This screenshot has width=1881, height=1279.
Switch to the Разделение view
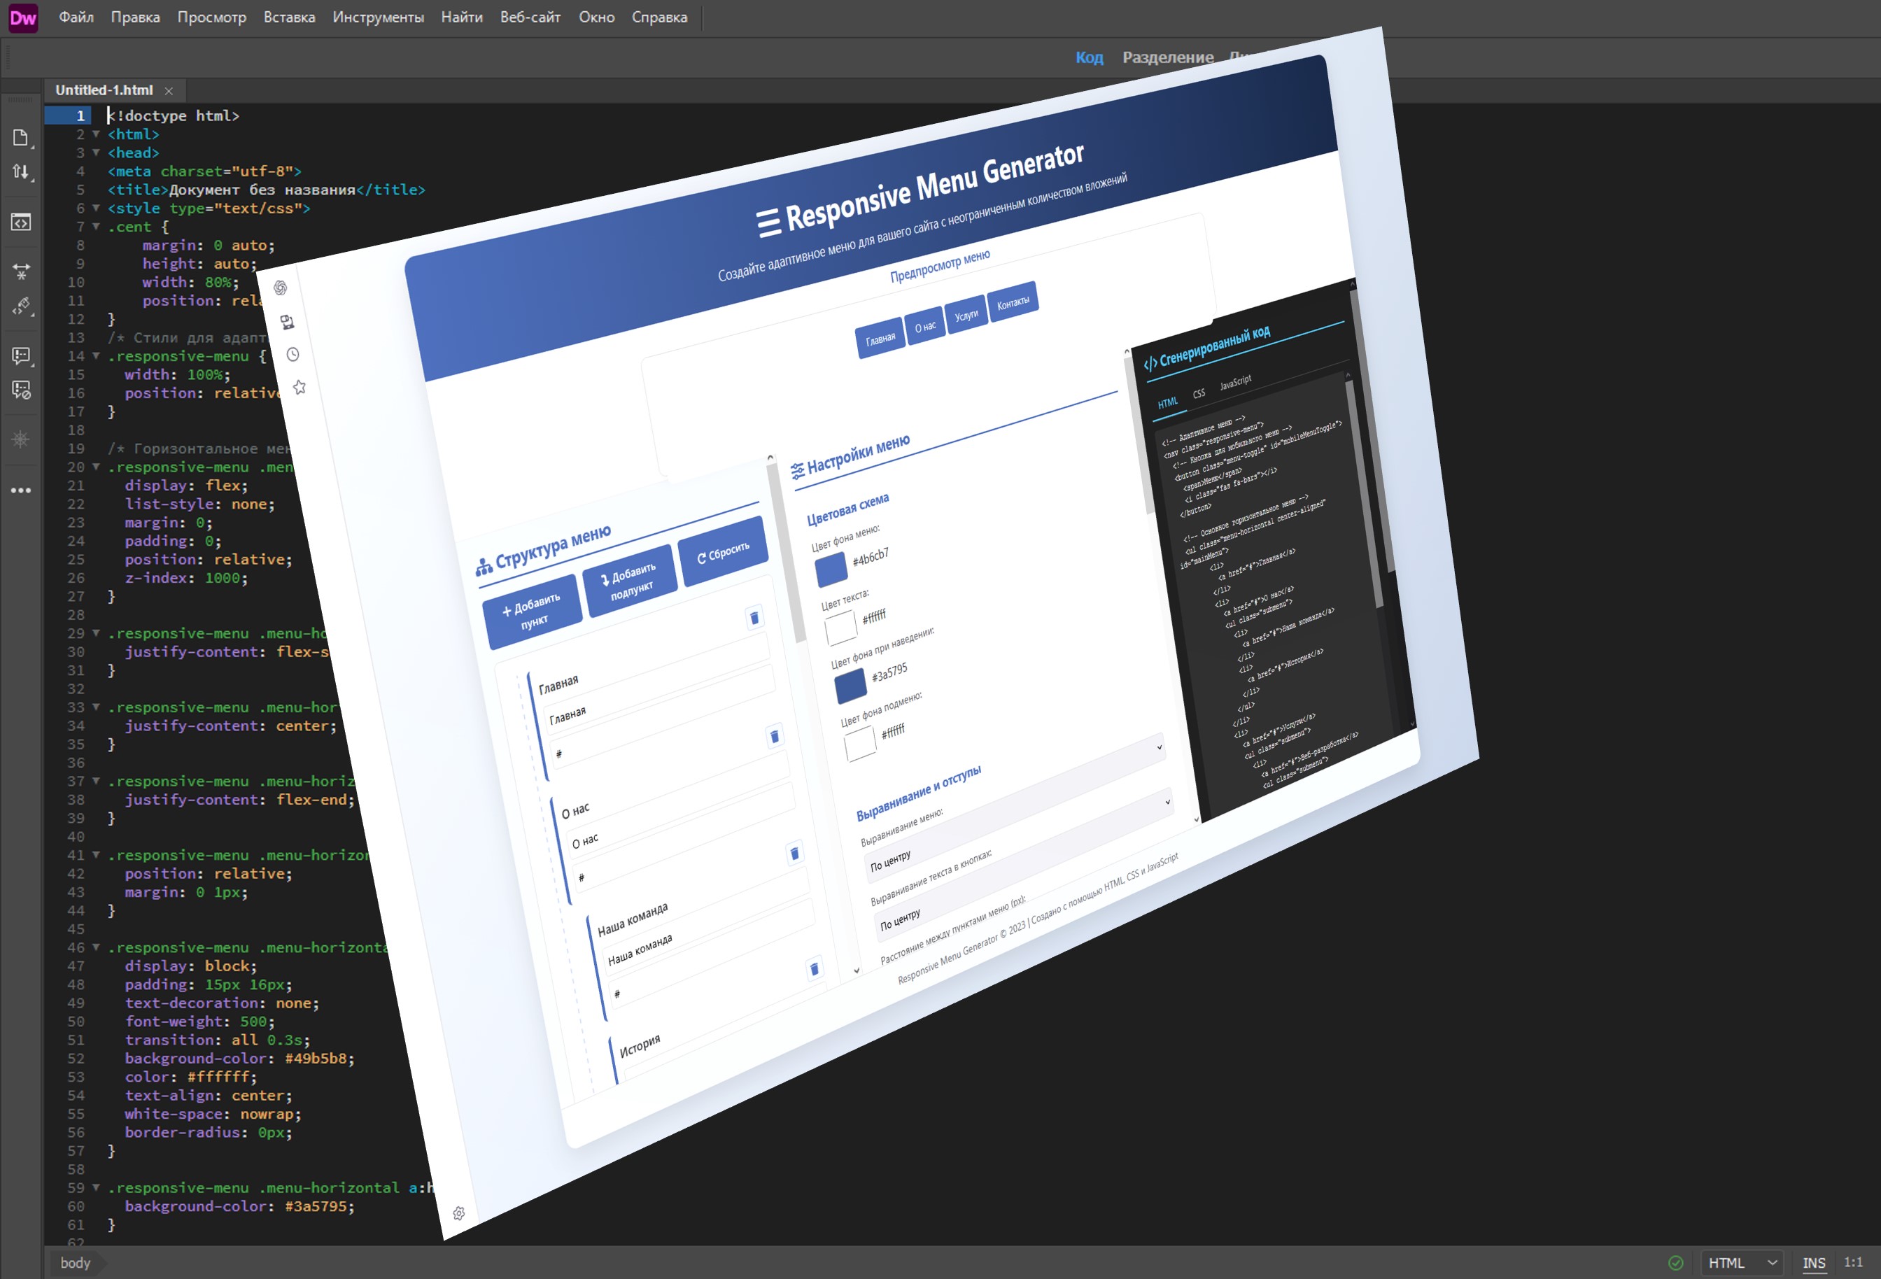(x=1167, y=57)
